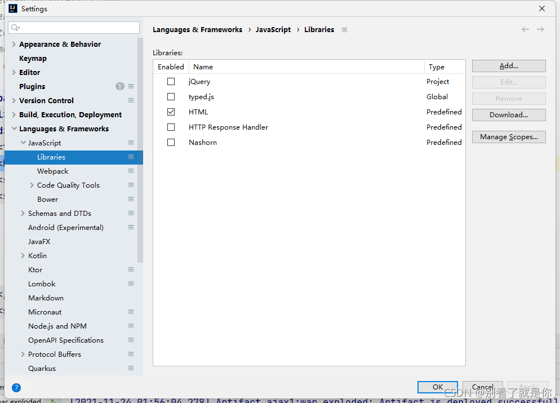
Task: Enable the typed.js library checkbox
Action: pos(171,97)
